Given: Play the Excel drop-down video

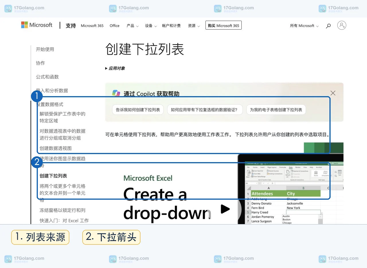Looking at the screenshot, I should (x=225, y=209).
